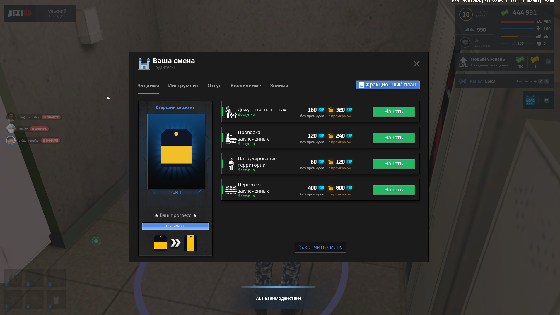Click the 13279/9000 progress bar
The width and height of the screenshot is (560, 315).
click(x=175, y=226)
